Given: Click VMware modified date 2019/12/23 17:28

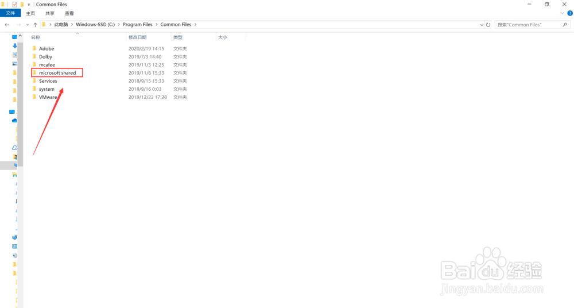Looking at the screenshot, I should [148, 97].
